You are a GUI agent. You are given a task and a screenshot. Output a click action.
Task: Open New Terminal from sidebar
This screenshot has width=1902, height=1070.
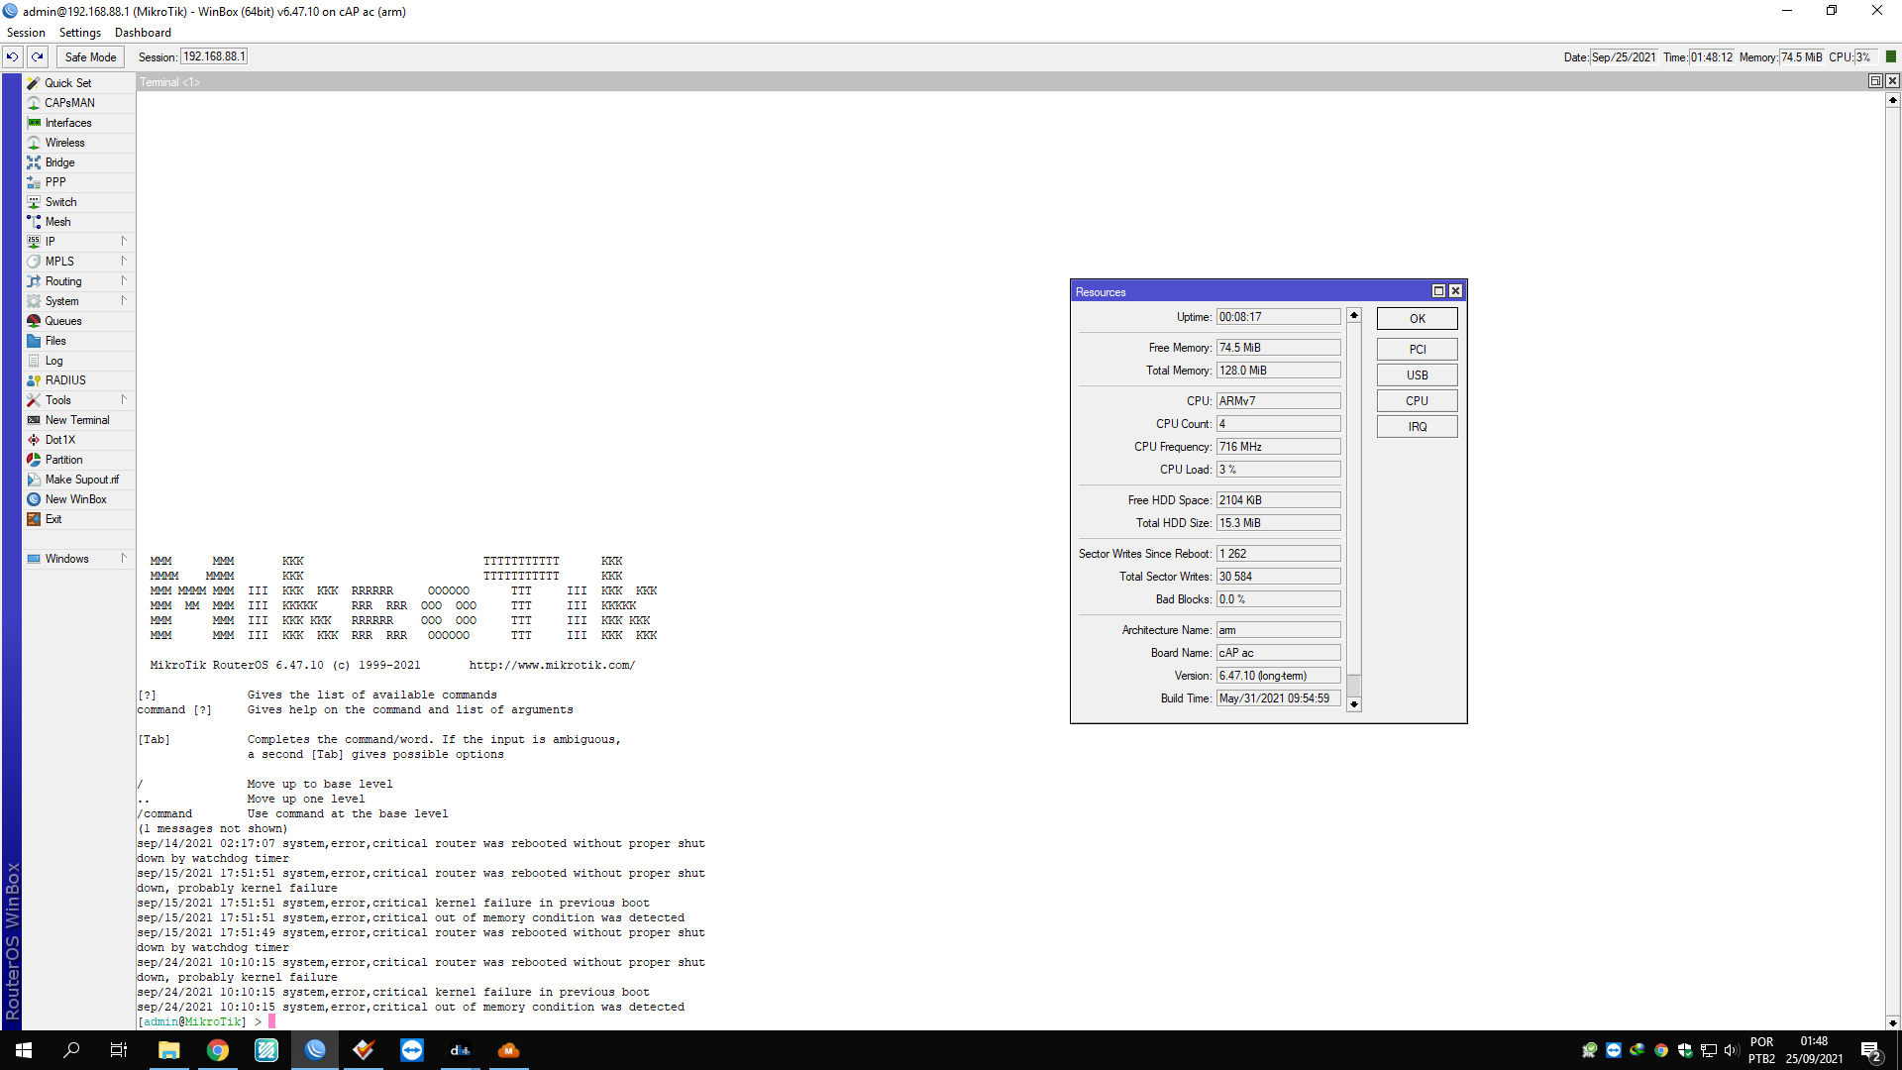76,420
